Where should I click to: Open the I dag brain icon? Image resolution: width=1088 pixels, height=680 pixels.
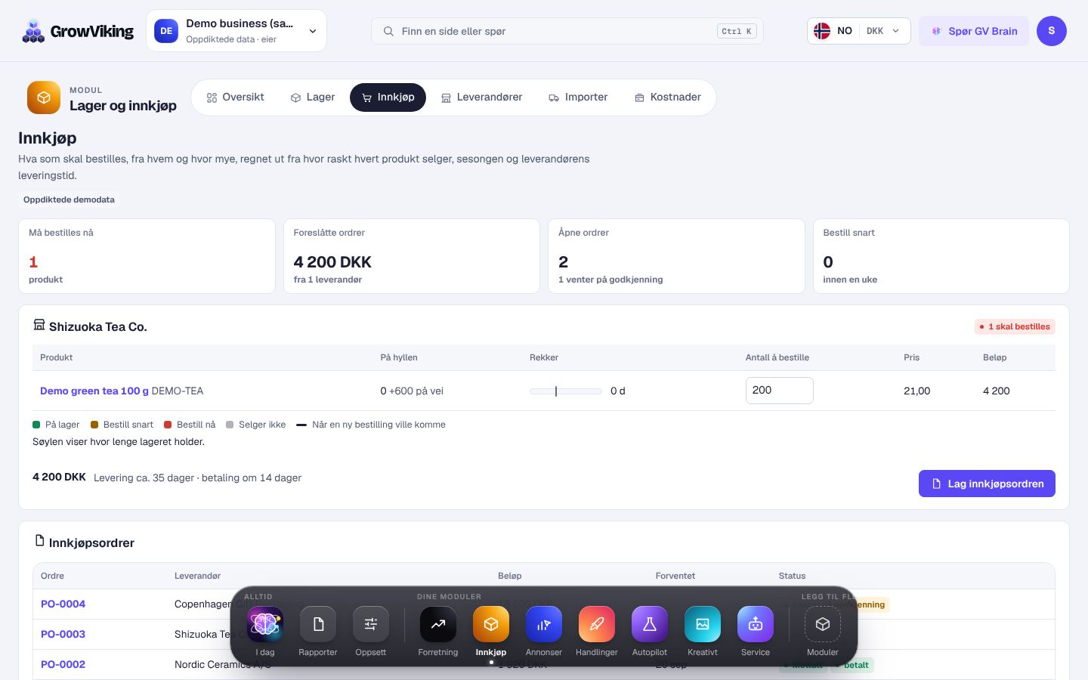point(265,624)
